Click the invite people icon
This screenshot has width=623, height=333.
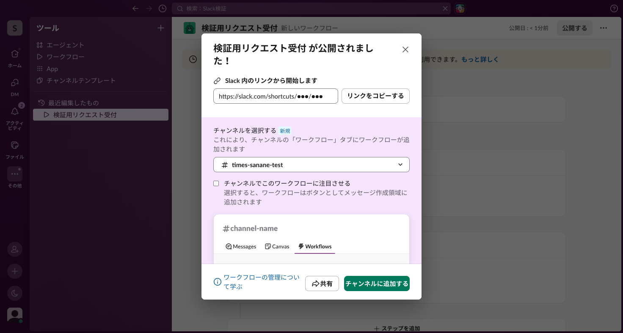coord(15,249)
